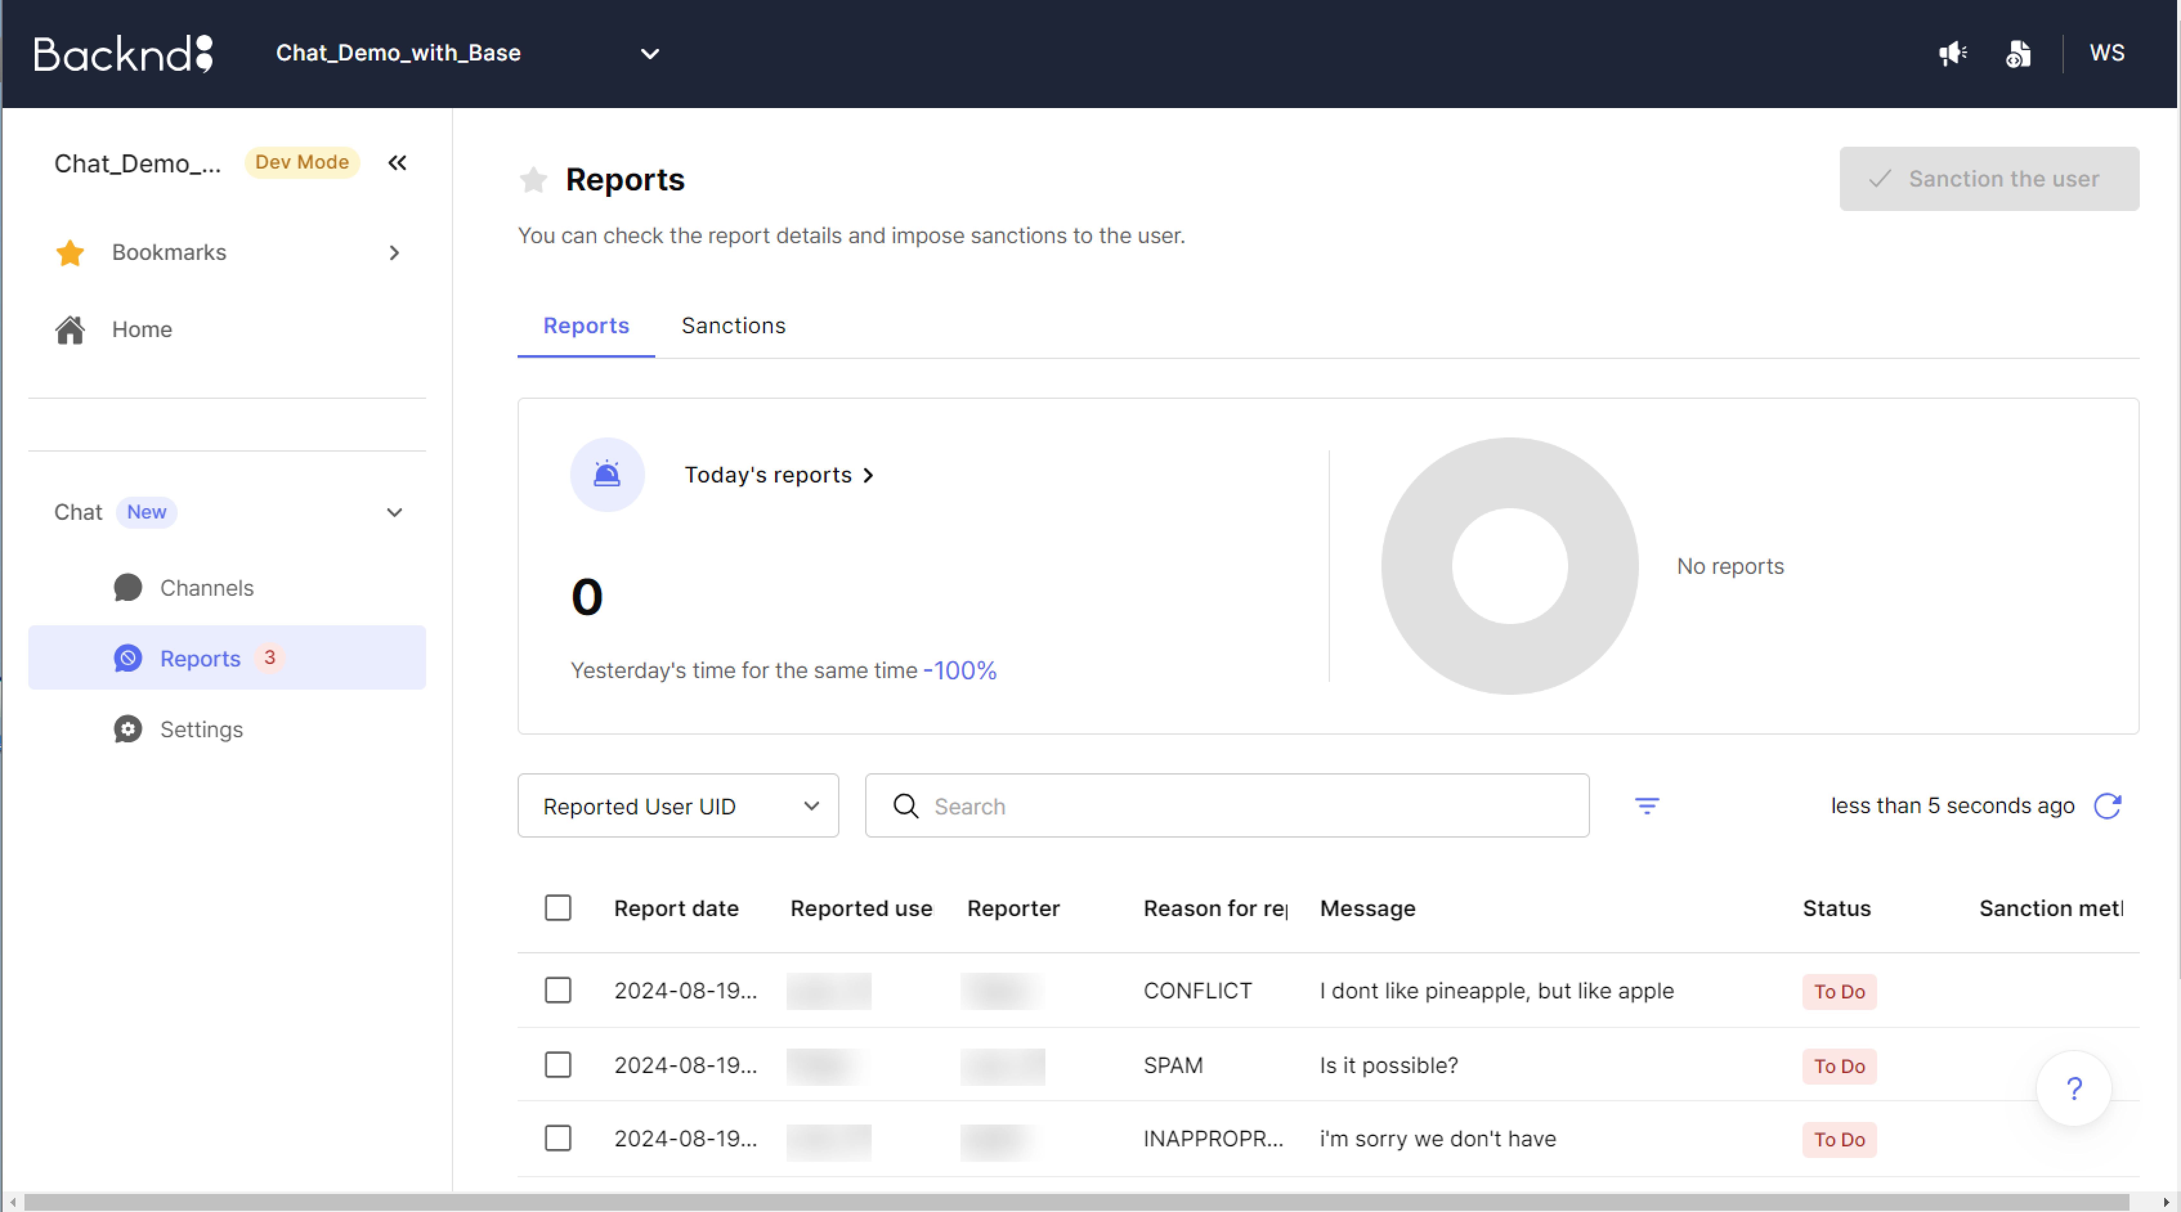The width and height of the screenshot is (2181, 1212).
Task: Check the INAPPROPR... report row checkbox
Action: pyautogui.click(x=558, y=1138)
